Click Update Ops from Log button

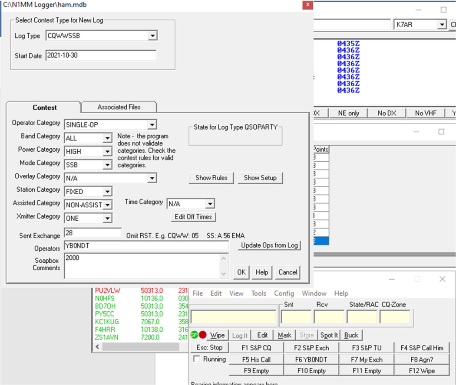tap(269, 245)
